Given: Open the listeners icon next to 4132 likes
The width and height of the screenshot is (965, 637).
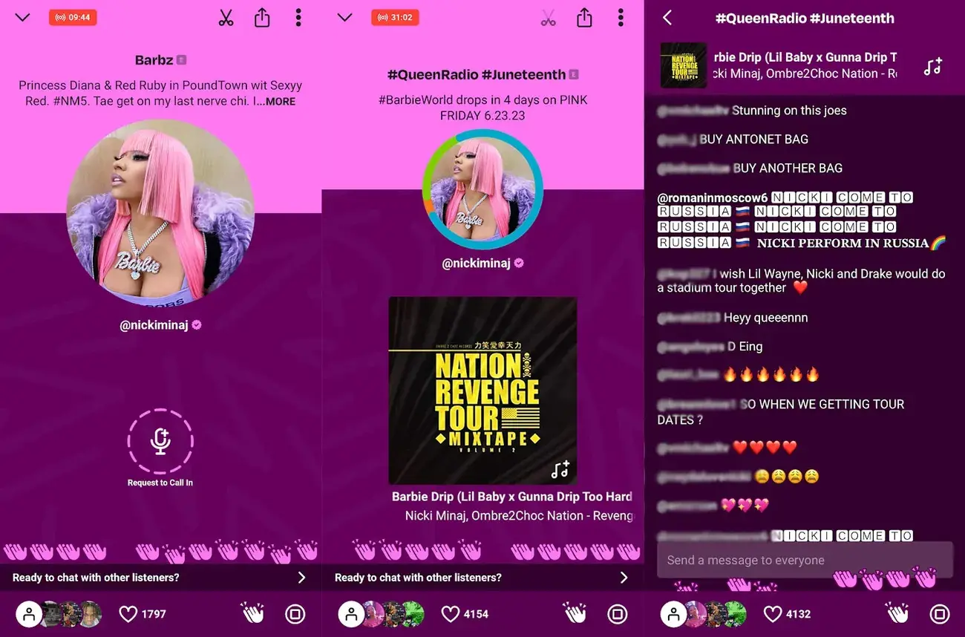Looking at the screenshot, I should [673, 614].
